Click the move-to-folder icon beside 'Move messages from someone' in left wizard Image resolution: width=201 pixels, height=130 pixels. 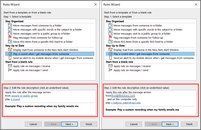[x=10, y=25]
